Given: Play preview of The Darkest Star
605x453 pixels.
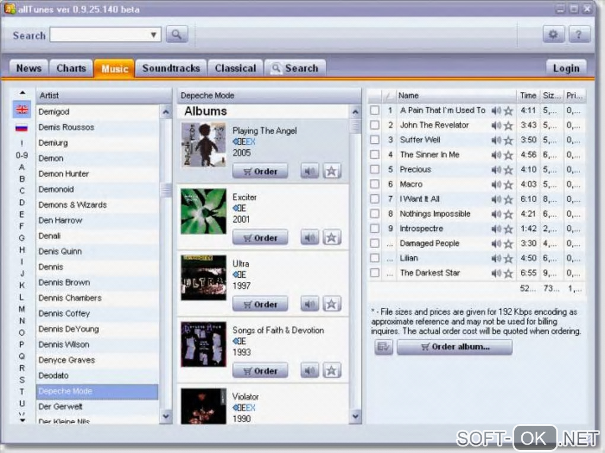Looking at the screenshot, I should [x=496, y=273].
